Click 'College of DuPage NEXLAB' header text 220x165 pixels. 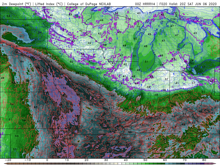click(89, 4)
